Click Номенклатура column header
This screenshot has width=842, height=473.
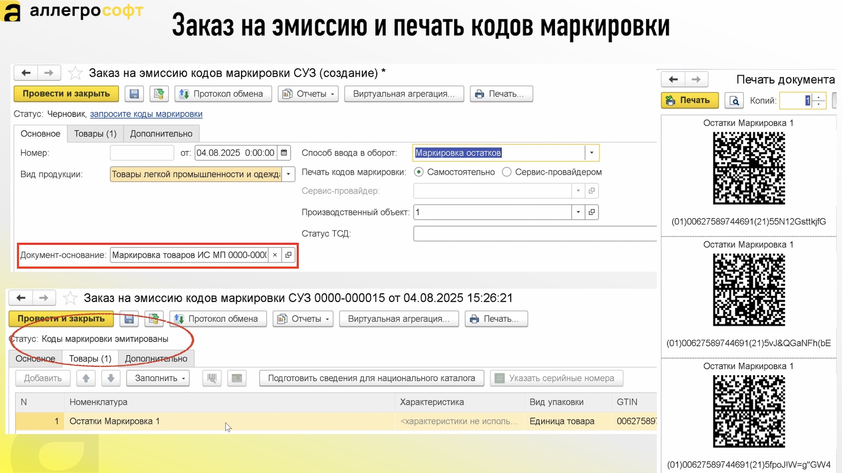230,402
